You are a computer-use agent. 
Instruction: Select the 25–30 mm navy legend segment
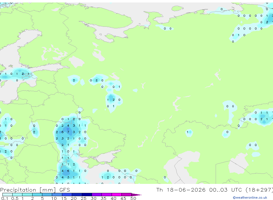87,195
